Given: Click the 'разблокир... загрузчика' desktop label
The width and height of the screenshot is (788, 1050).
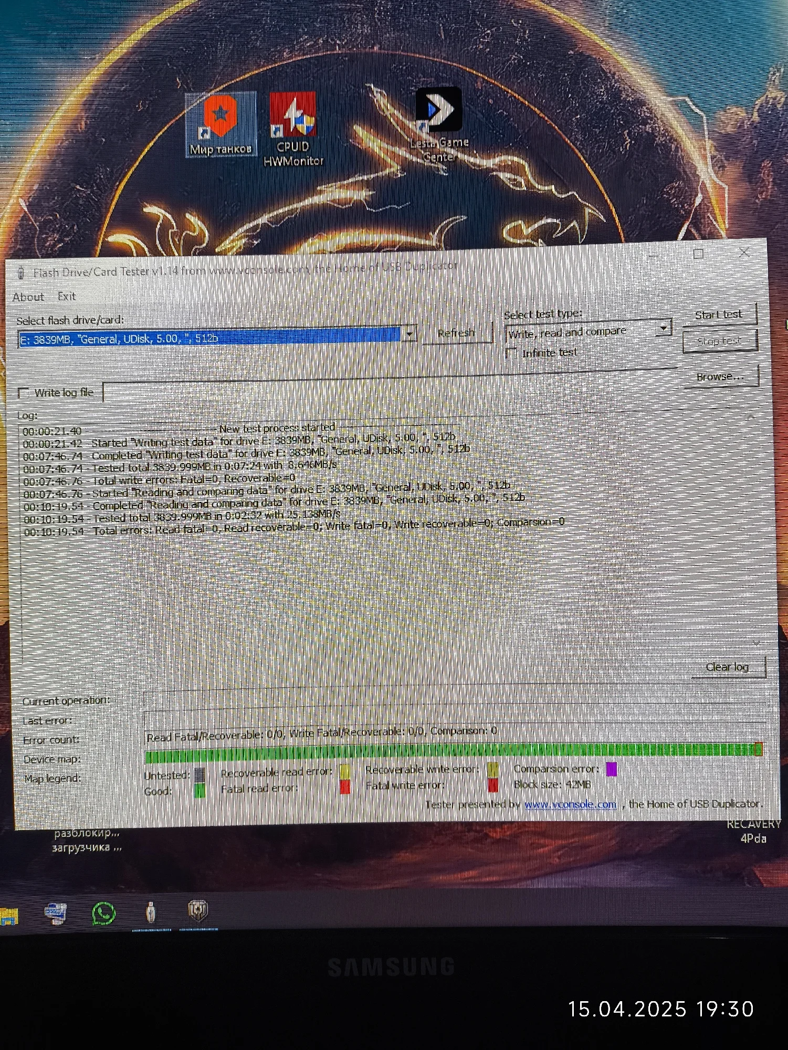Looking at the screenshot, I should tap(87, 840).
